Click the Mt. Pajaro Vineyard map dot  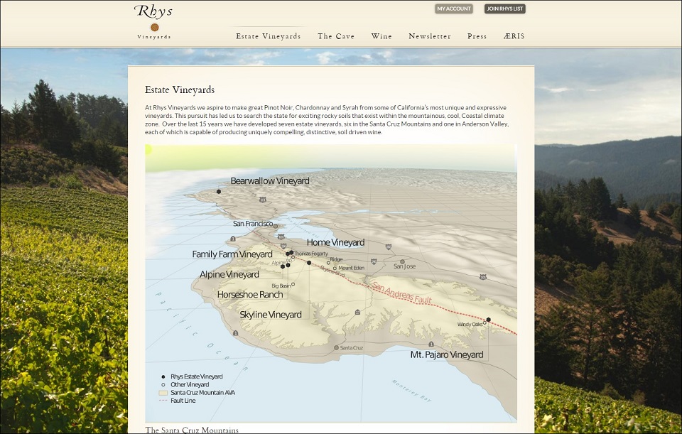(x=488, y=320)
